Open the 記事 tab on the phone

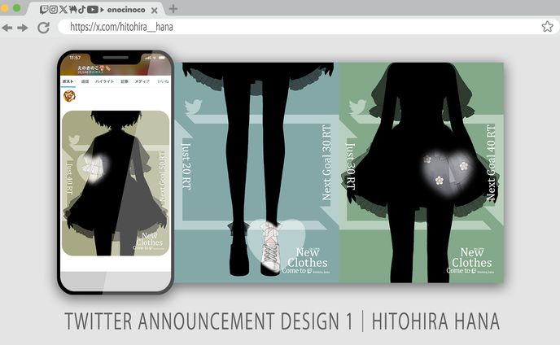(125, 82)
